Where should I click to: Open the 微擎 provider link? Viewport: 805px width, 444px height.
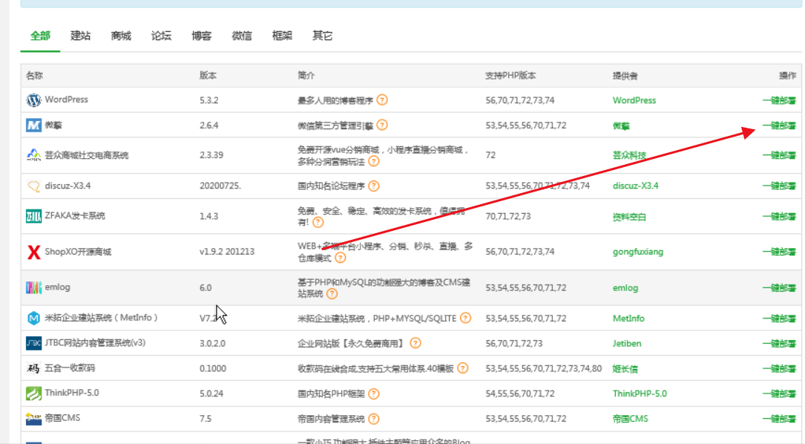point(621,125)
